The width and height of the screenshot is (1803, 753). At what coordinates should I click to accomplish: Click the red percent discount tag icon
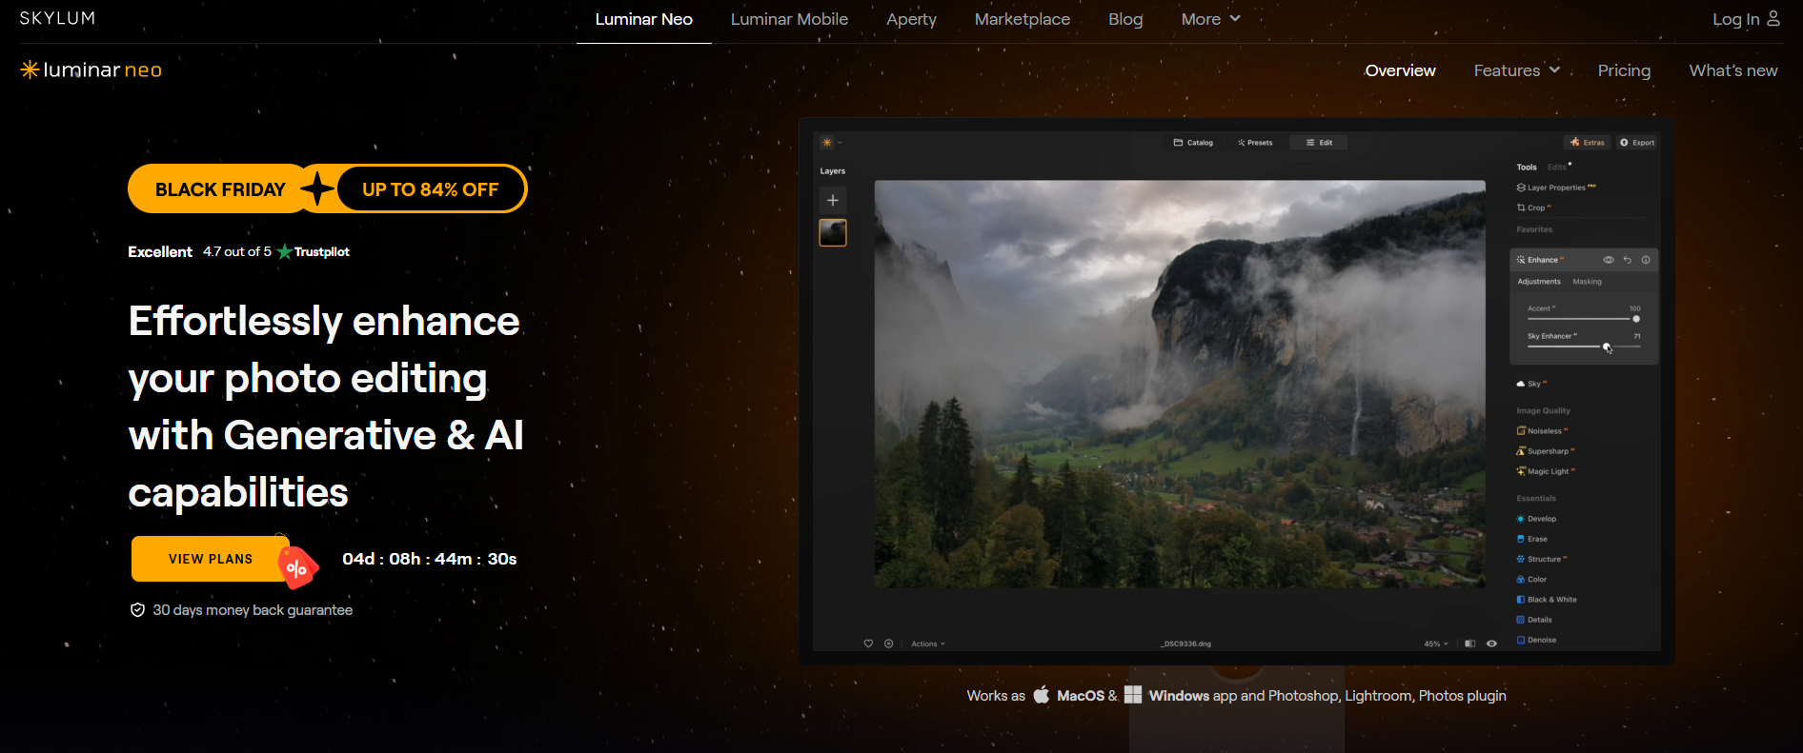point(297,568)
